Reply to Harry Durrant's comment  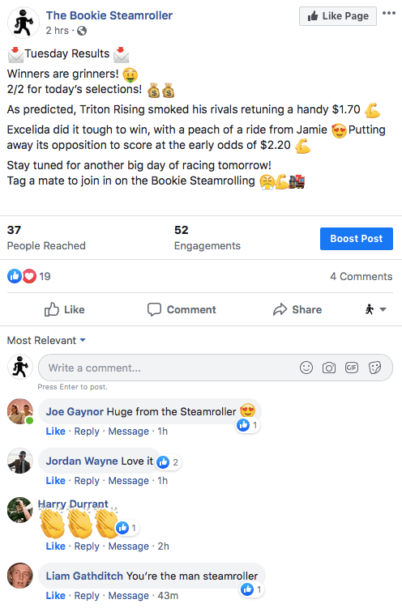pyautogui.click(x=87, y=546)
